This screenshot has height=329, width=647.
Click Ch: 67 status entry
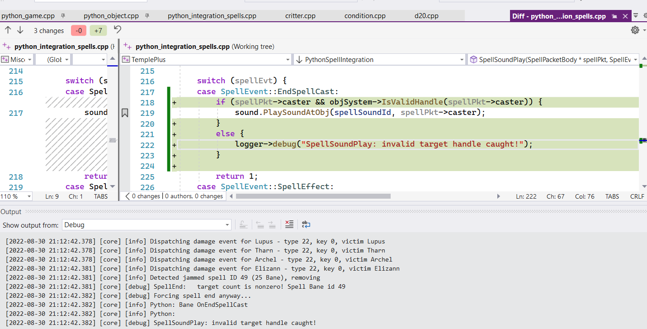556,196
